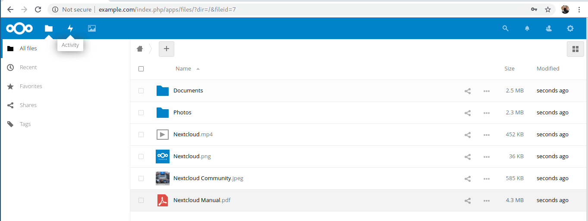588x221 pixels.
Task: Click the browser address bar URL
Action: [x=167, y=9]
